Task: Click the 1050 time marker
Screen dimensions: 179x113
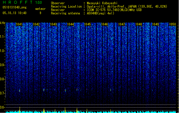Action: tap(172, 24)
